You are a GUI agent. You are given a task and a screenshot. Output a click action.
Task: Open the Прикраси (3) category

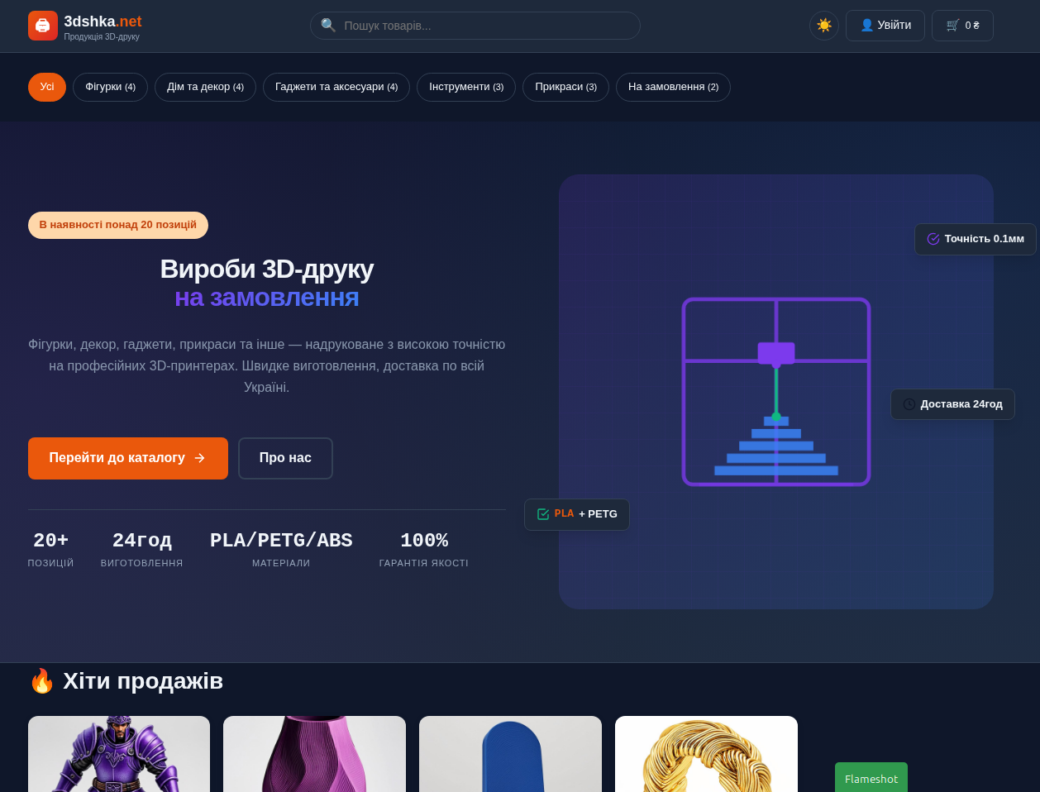[565, 87]
